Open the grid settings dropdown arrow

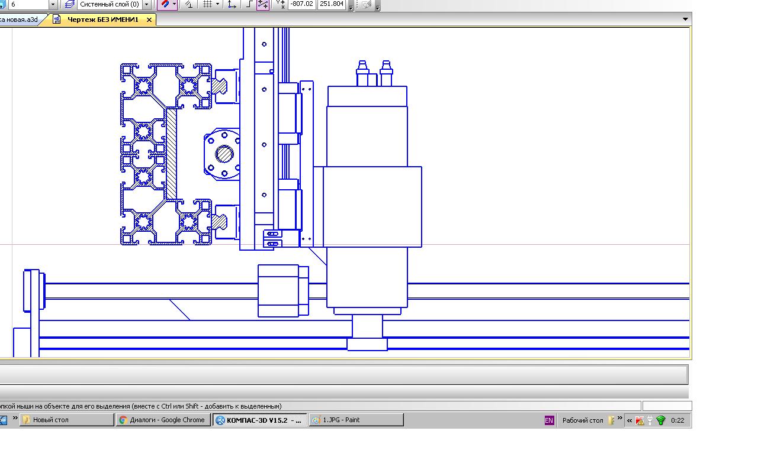click(x=217, y=4)
